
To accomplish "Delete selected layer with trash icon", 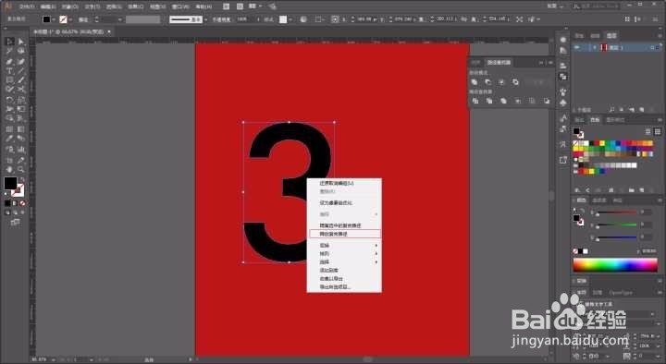I will pos(651,109).
